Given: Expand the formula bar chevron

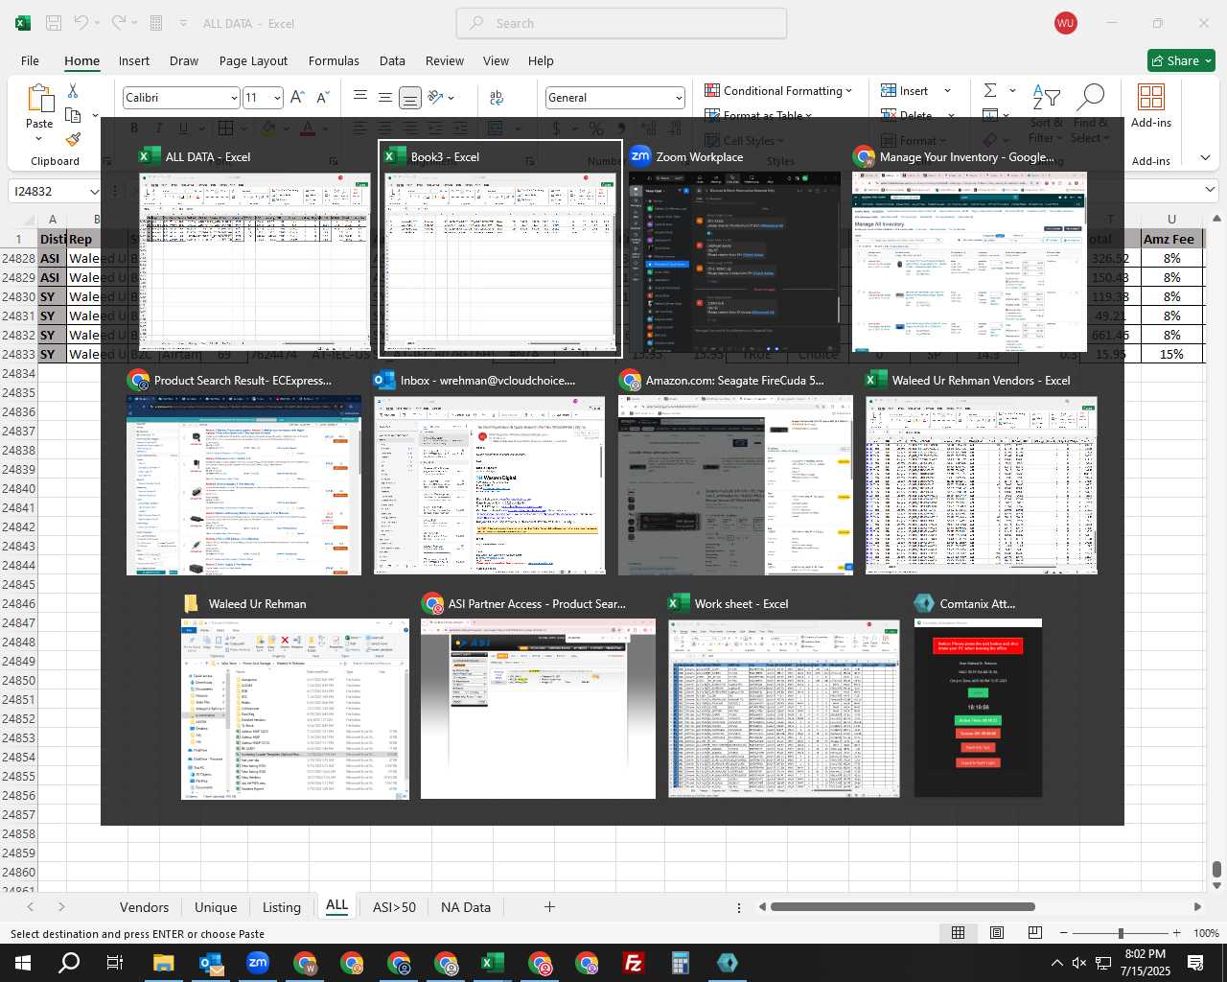Looking at the screenshot, I should pyautogui.click(x=1211, y=190).
